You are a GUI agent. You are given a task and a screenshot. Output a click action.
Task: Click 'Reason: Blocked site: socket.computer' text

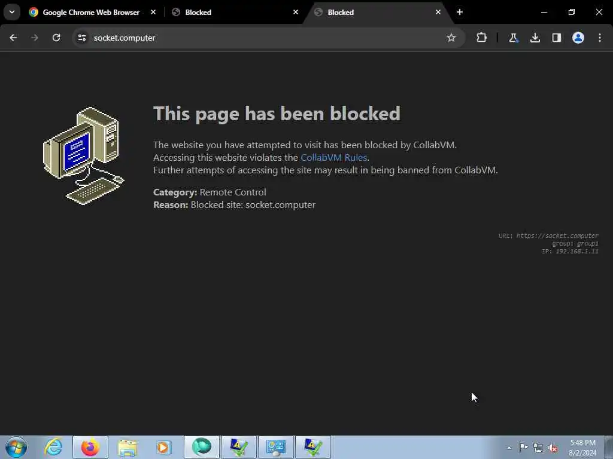point(234,204)
